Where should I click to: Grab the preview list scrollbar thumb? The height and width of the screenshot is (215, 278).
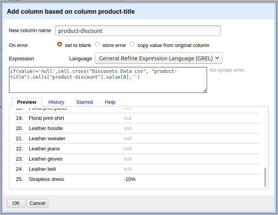coord(265,177)
